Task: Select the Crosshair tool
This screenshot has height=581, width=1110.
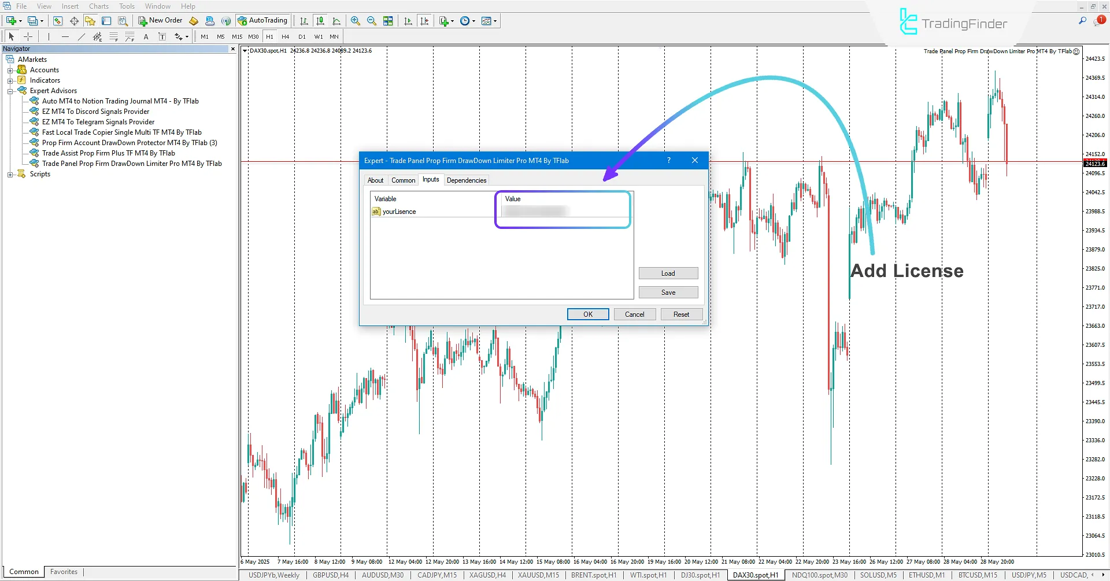Action: 28,36
